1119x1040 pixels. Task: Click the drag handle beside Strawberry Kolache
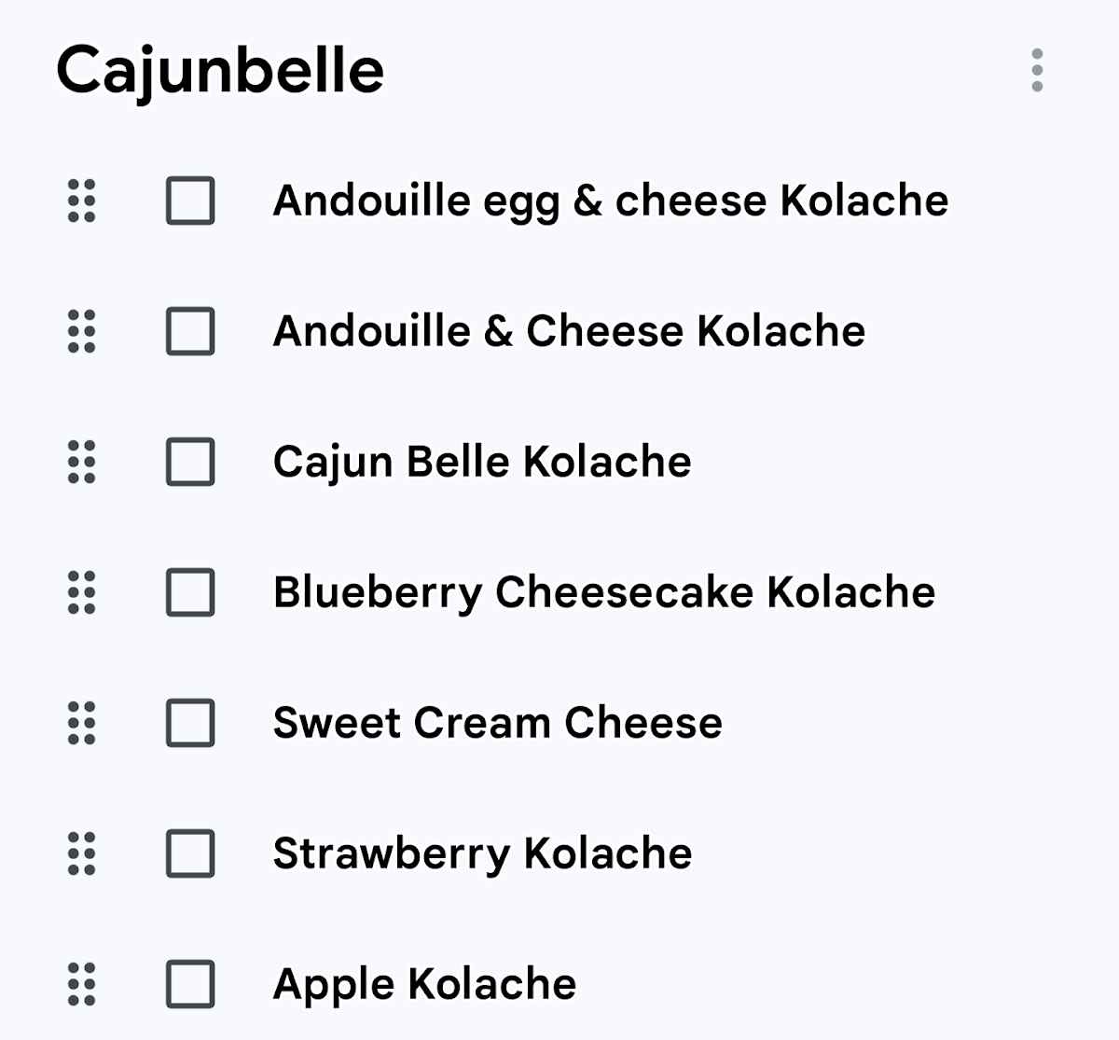82,853
